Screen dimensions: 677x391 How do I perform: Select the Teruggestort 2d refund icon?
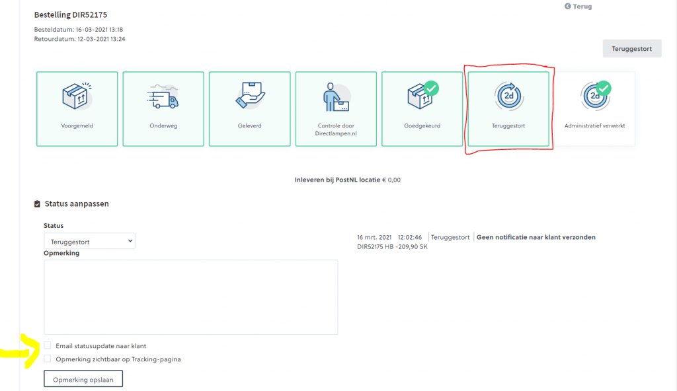(508, 97)
